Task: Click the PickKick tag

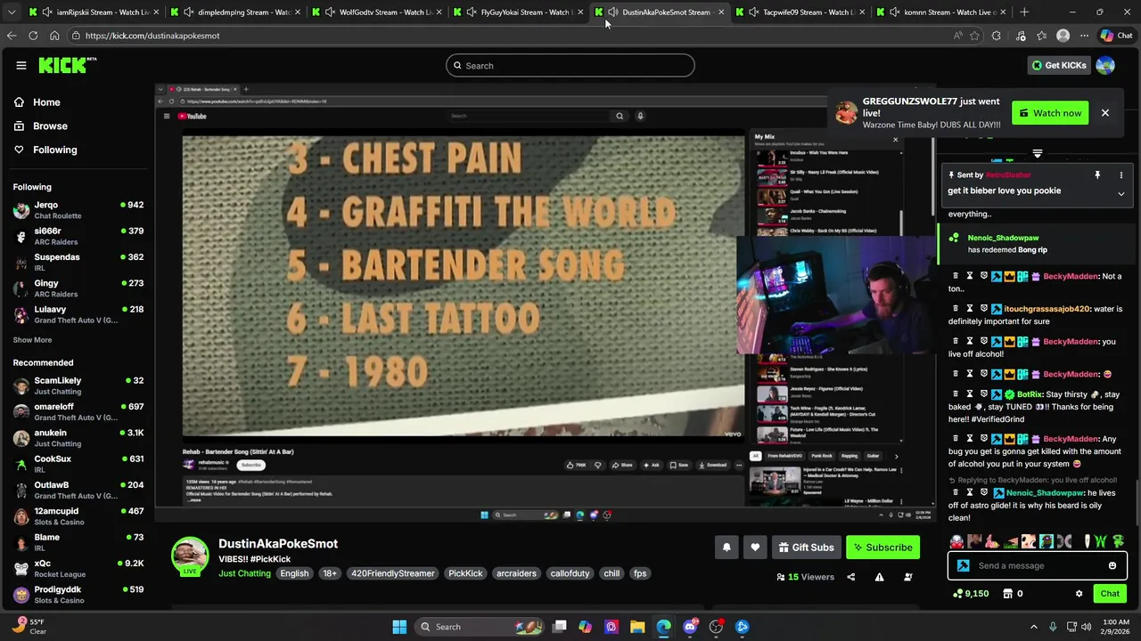Action: [x=465, y=573]
